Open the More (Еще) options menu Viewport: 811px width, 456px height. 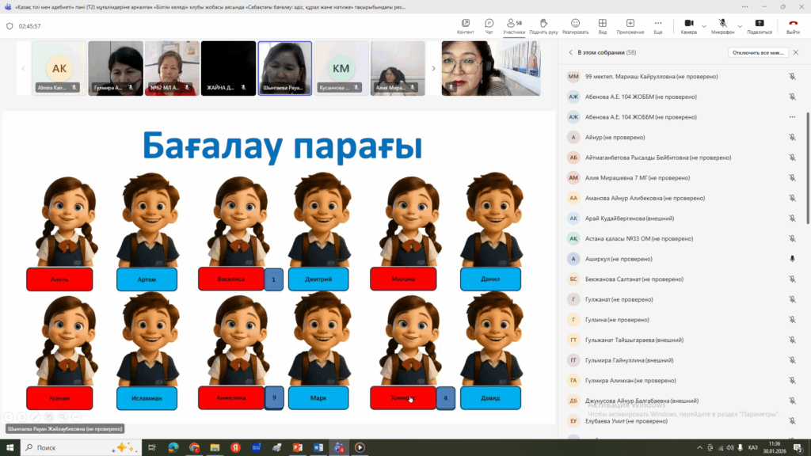pos(658,25)
